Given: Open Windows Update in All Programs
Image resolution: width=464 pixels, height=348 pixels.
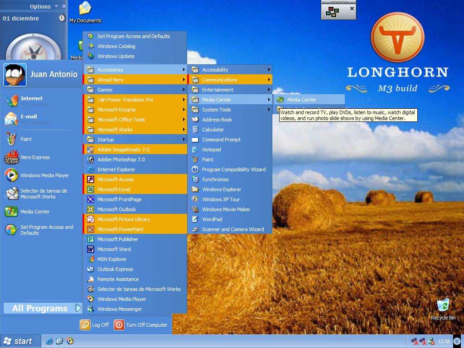Looking at the screenshot, I should [135, 56].
